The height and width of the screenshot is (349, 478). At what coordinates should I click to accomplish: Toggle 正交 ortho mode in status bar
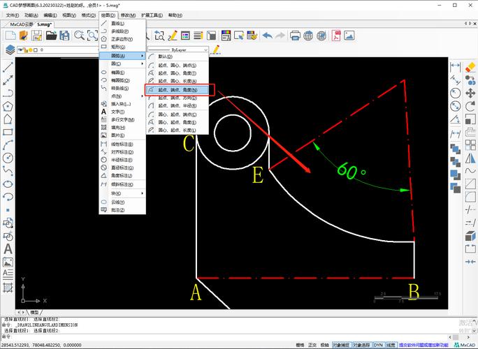(312, 345)
